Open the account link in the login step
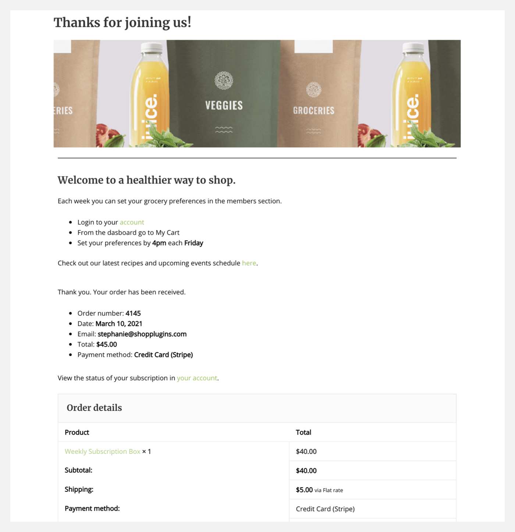Screen dimensions: 515x532 132,222
